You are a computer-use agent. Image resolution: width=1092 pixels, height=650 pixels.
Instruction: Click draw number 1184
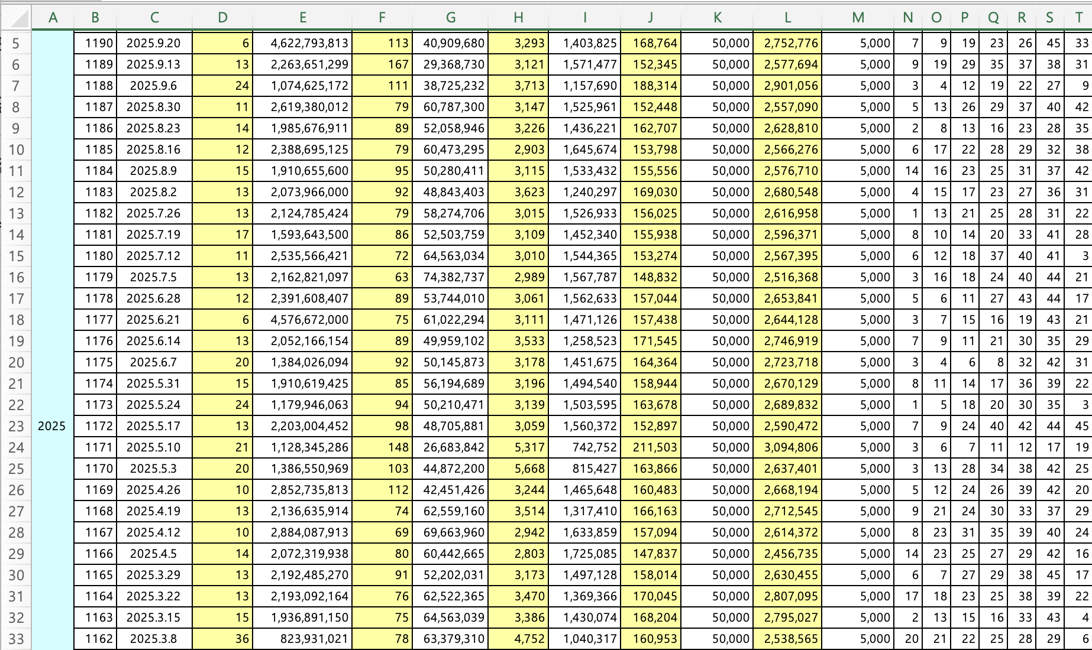pyautogui.click(x=95, y=171)
